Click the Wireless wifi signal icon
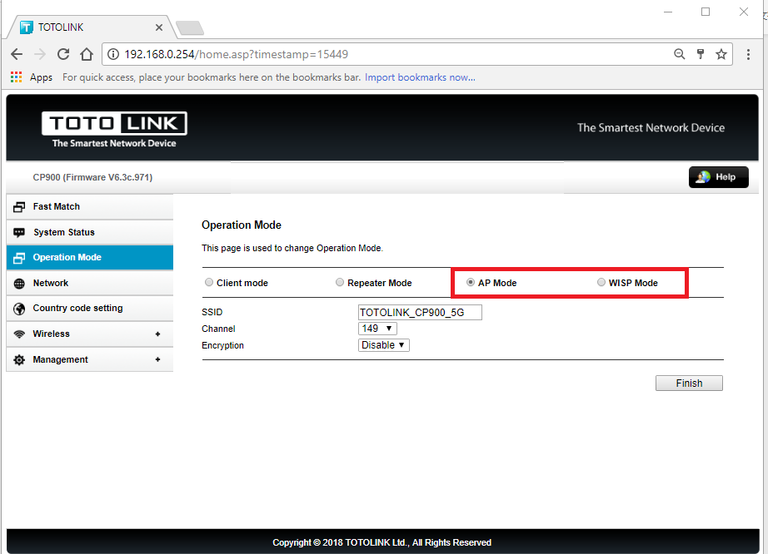768x554 pixels. coord(19,334)
